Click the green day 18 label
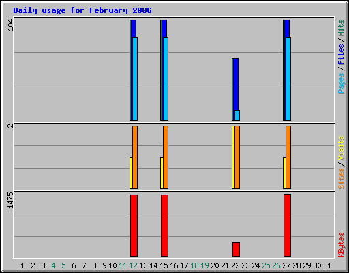349x273 pixels. [194, 265]
